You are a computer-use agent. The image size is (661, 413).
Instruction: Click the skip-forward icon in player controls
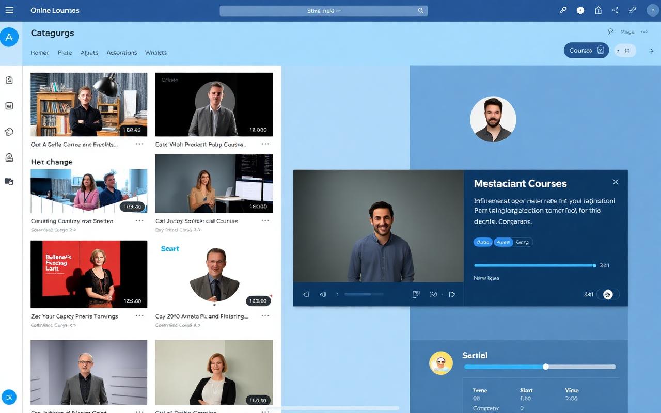(433, 294)
